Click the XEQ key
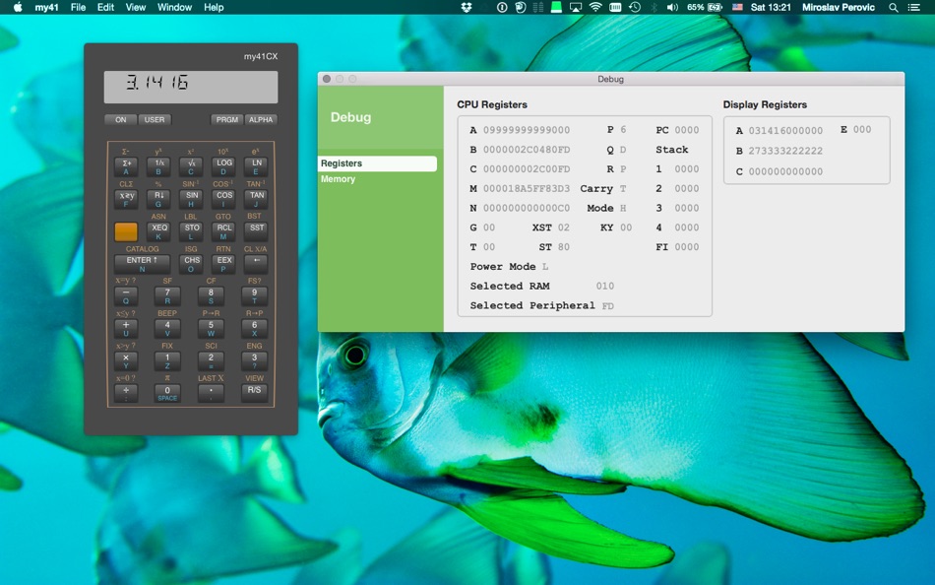Screen dimensions: 935x585 point(159,231)
